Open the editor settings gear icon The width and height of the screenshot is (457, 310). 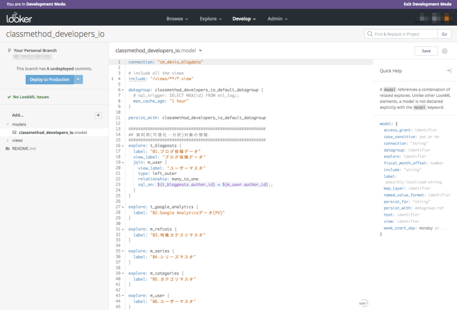coord(445,50)
